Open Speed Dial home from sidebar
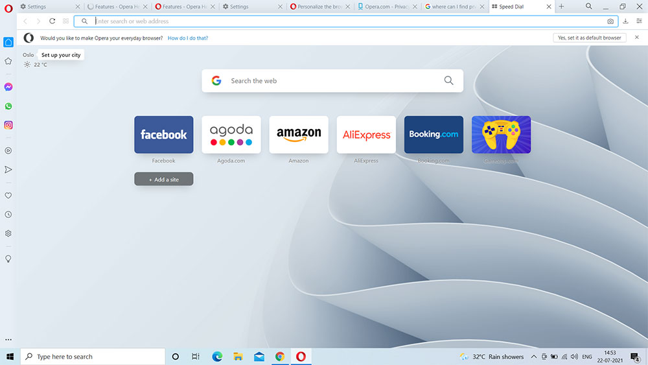 click(8, 42)
